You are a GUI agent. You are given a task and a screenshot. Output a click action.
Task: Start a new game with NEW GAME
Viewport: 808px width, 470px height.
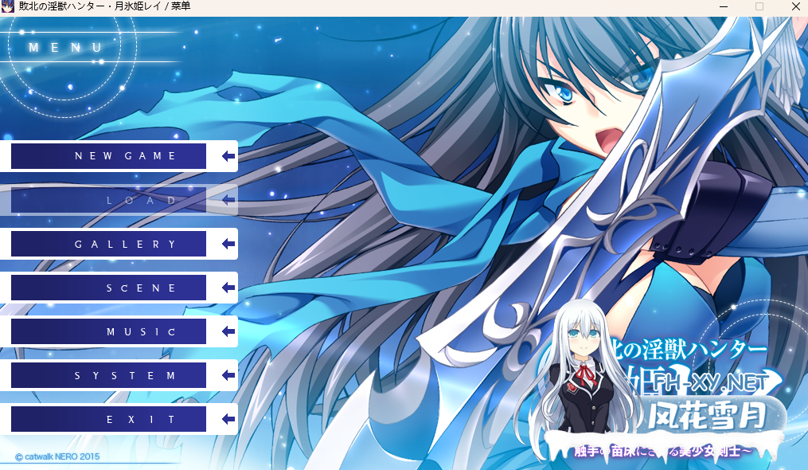coord(109,156)
